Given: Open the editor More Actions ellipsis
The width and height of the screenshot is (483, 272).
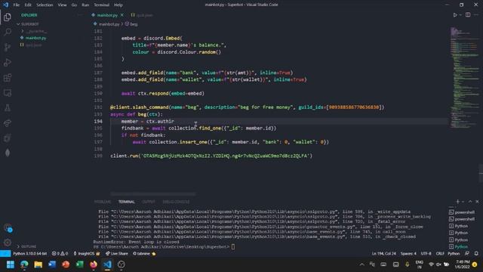Looking at the screenshot, I should 476,15.
